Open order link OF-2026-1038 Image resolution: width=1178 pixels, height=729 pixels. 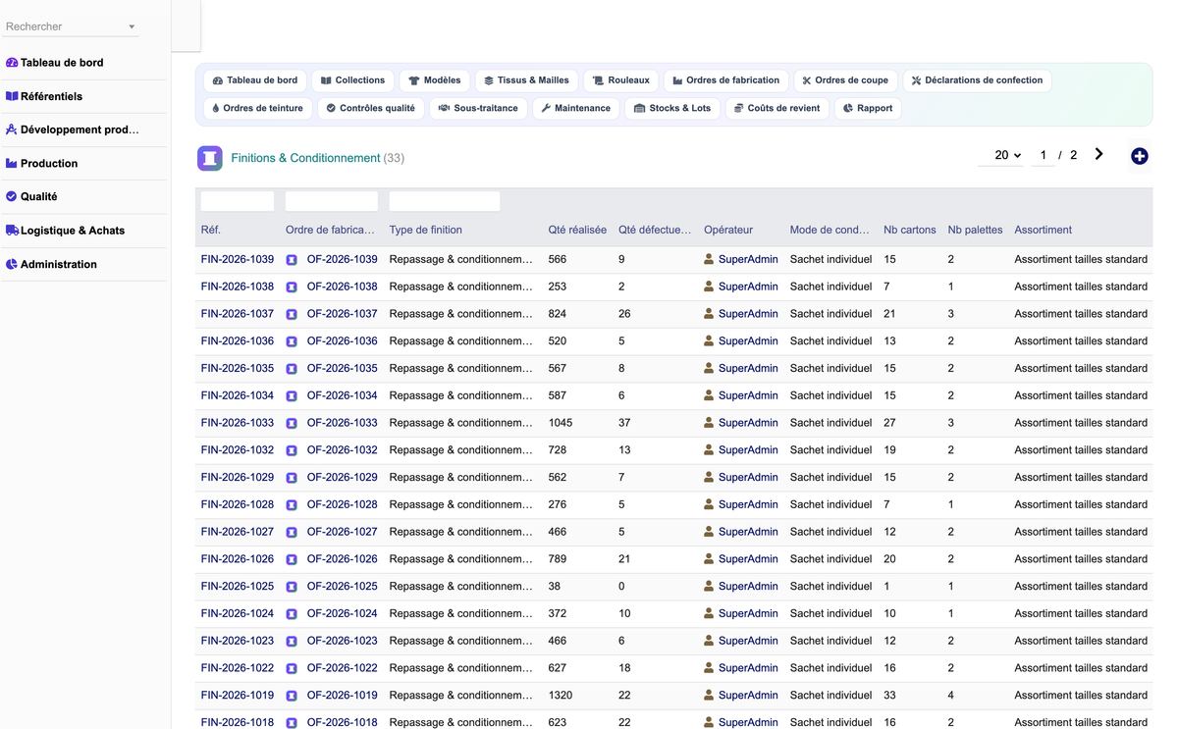(342, 286)
